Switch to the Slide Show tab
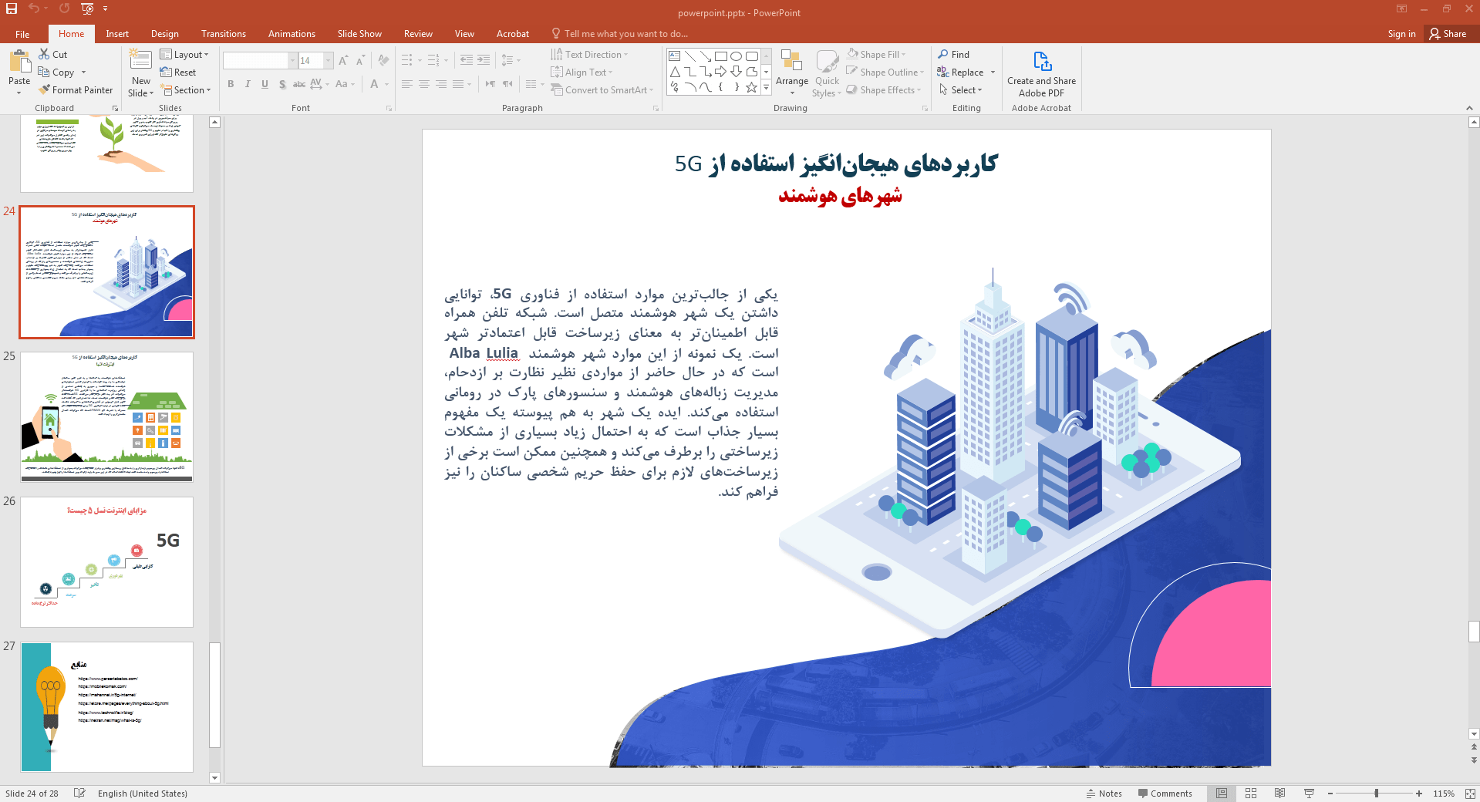Image resolution: width=1480 pixels, height=802 pixels. [x=359, y=34]
